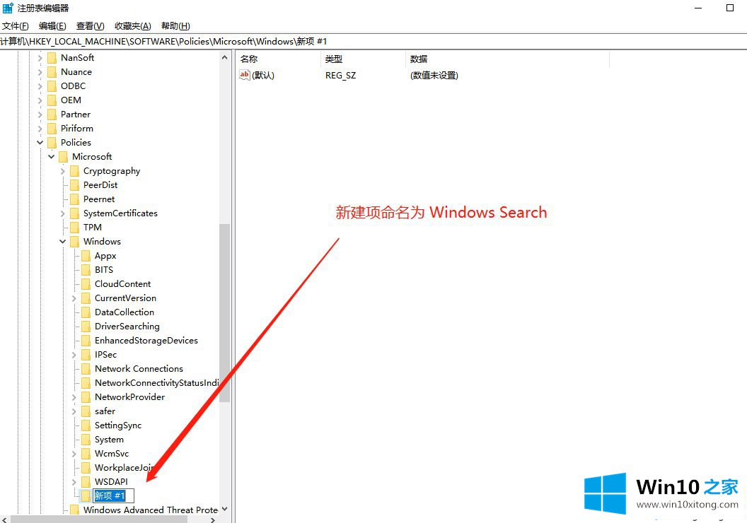Select the EnhancedStorageDevices key
The image size is (747, 523).
pyautogui.click(x=146, y=341)
